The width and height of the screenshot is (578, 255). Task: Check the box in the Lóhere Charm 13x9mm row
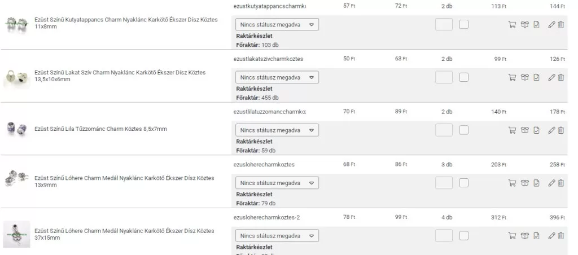pos(463,183)
